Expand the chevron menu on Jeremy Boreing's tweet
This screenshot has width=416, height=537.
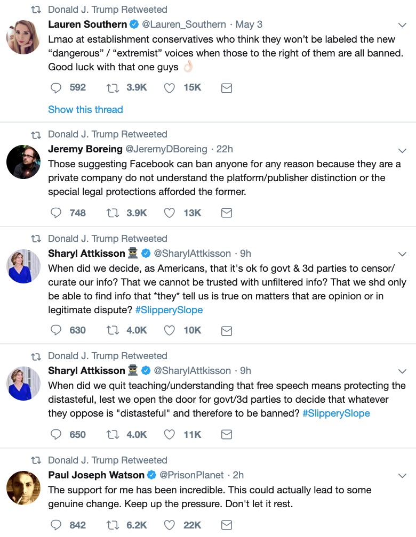pyautogui.click(x=403, y=150)
